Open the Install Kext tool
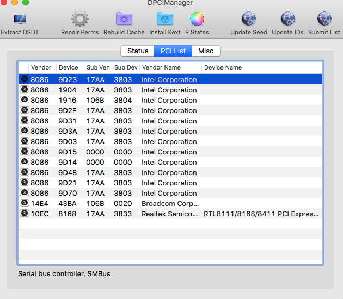The height and width of the screenshot is (299, 343). click(164, 20)
